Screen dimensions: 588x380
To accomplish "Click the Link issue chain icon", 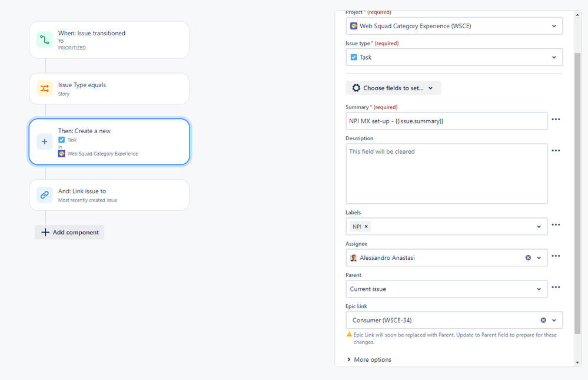I will click(45, 195).
